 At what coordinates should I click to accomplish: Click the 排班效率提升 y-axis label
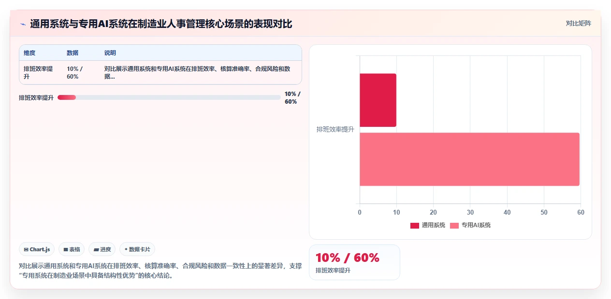(x=335, y=130)
